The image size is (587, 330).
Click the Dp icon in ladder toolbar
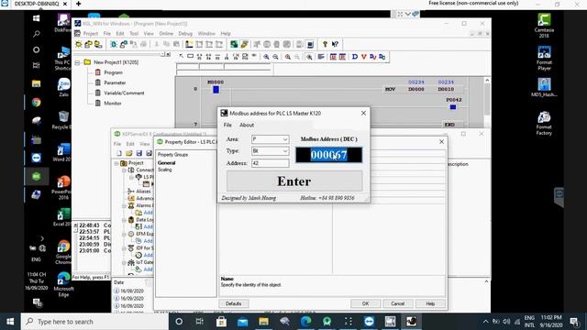(x=382, y=57)
